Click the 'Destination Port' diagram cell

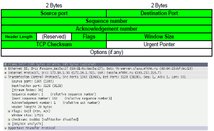click(x=159, y=14)
